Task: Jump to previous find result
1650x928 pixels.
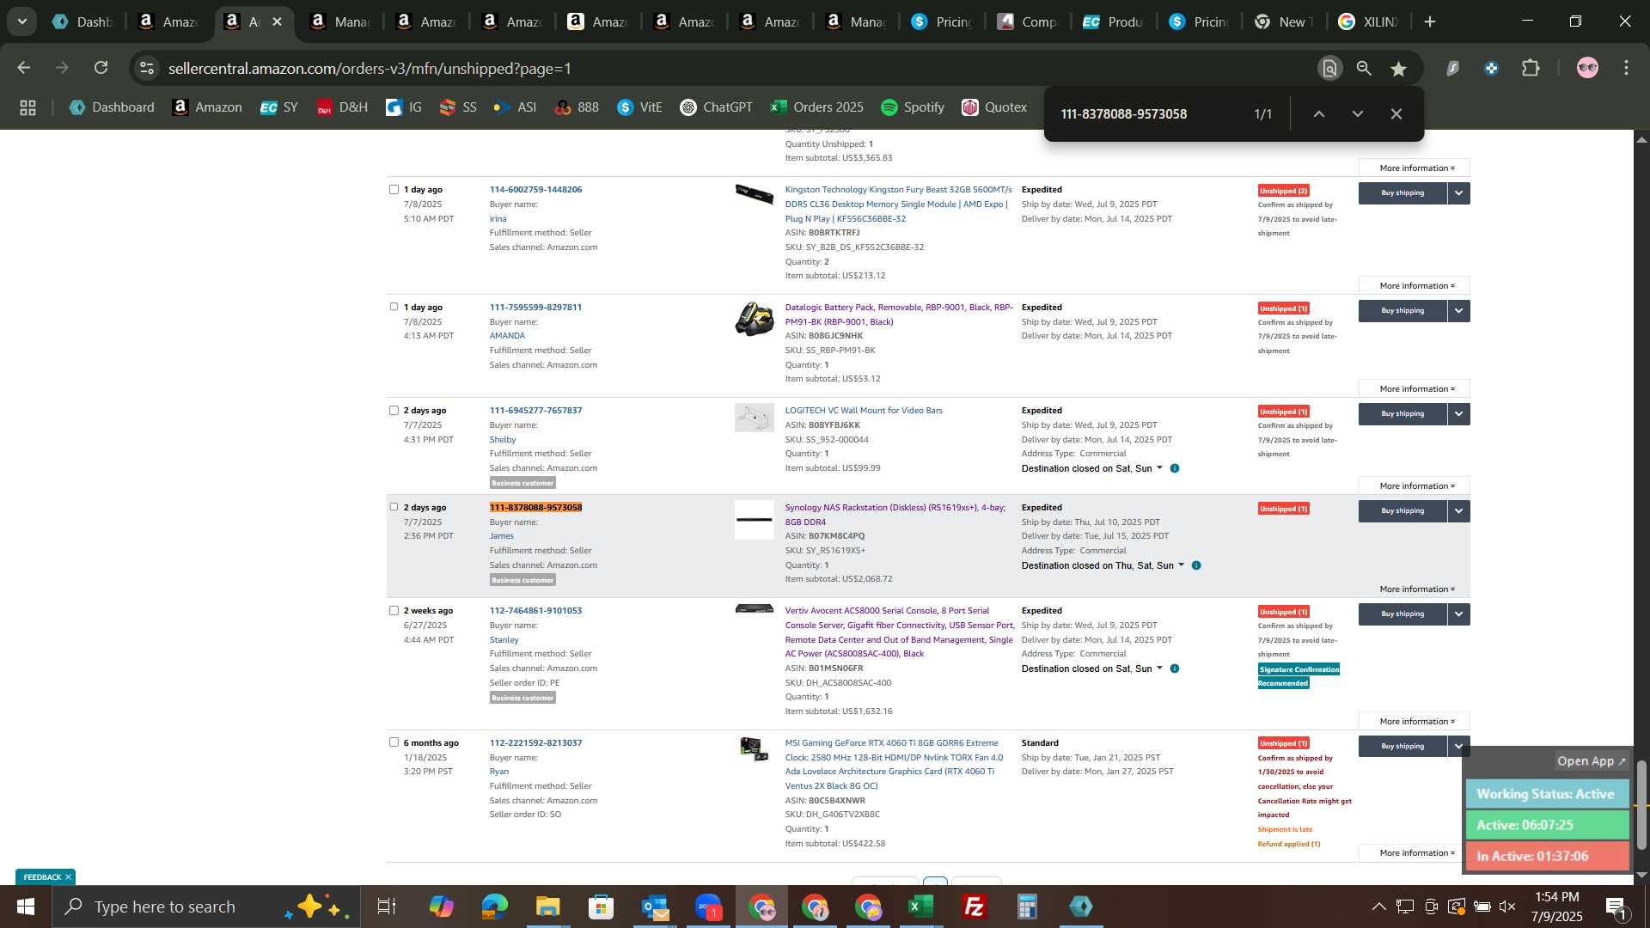Action: point(1318,113)
